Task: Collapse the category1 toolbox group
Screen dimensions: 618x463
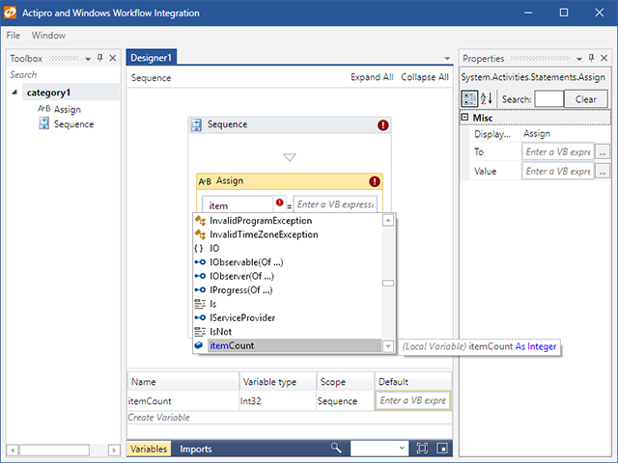Action: pyautogui.click(x=14, y=93)
